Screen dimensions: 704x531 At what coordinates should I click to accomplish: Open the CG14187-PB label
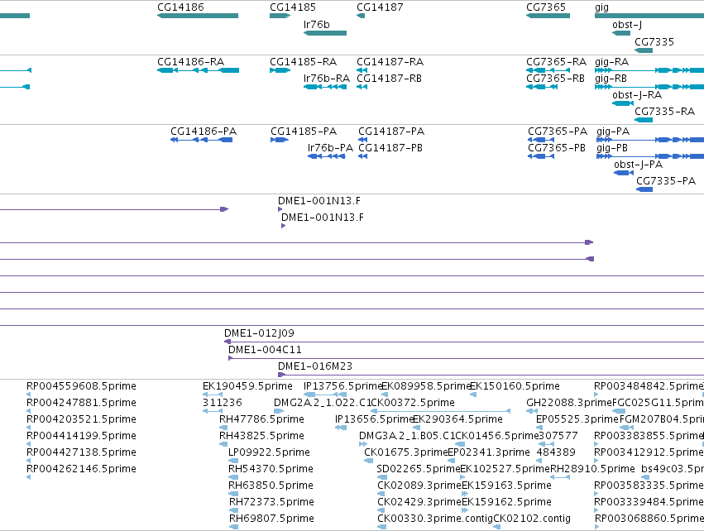tap(390, 148)
